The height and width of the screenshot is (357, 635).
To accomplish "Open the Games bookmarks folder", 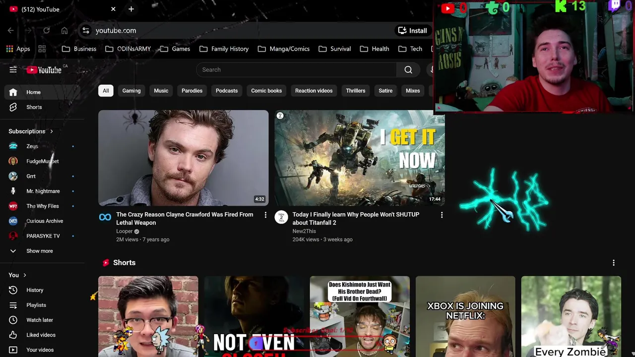I will click(175, 49).
